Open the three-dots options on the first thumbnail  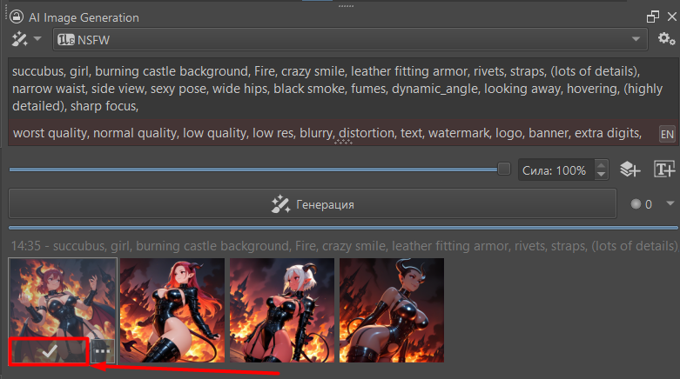pyautogui.click(x=102, y=351)
